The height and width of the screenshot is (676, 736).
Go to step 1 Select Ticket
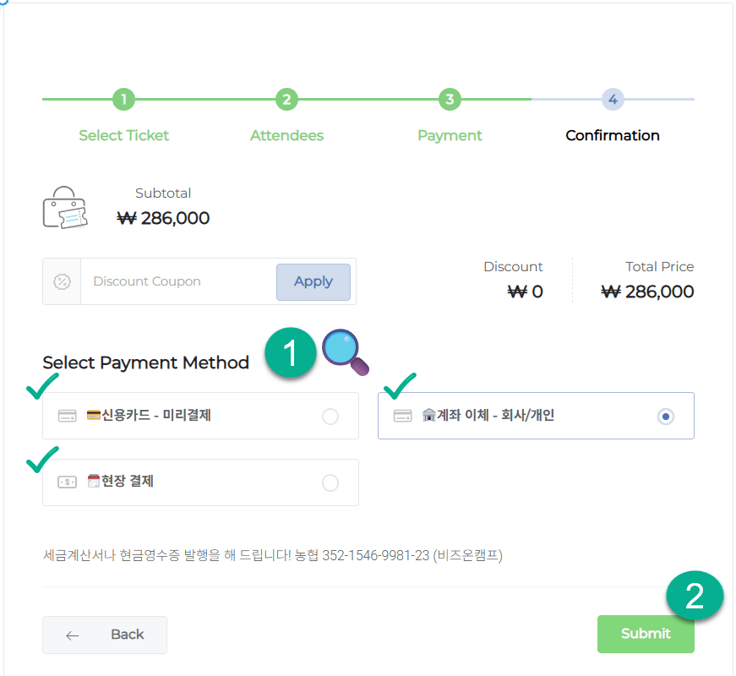tap(123, 100)
